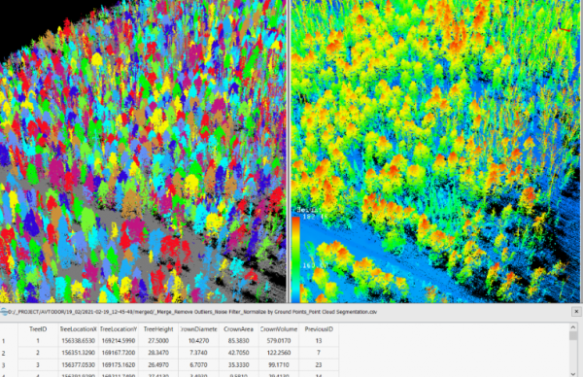Click the height color legend bar
Image resolution: width=583 pixels, height=377 pixels.
point(296,259)
